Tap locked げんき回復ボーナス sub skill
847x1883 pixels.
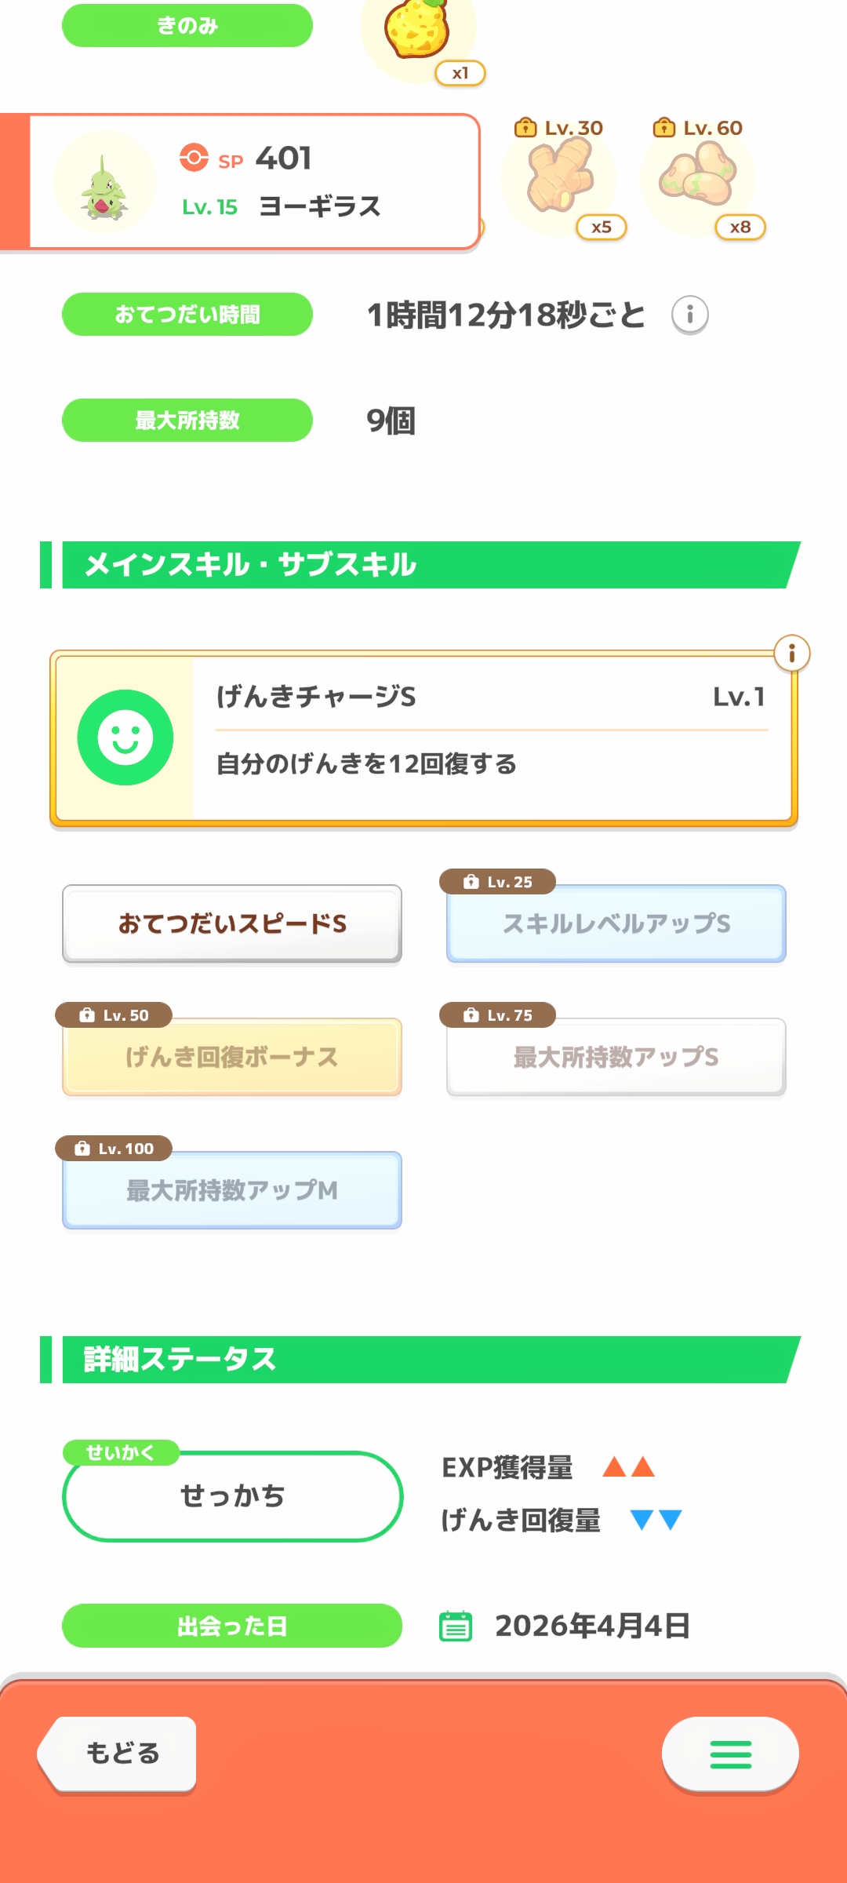coord(232,1057)
